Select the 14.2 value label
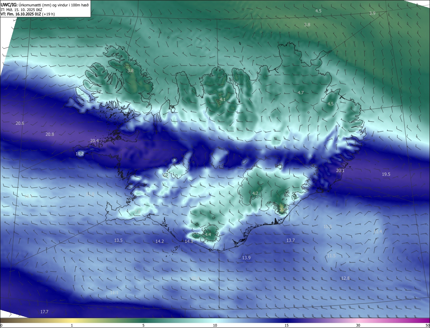 pos(160,241)
